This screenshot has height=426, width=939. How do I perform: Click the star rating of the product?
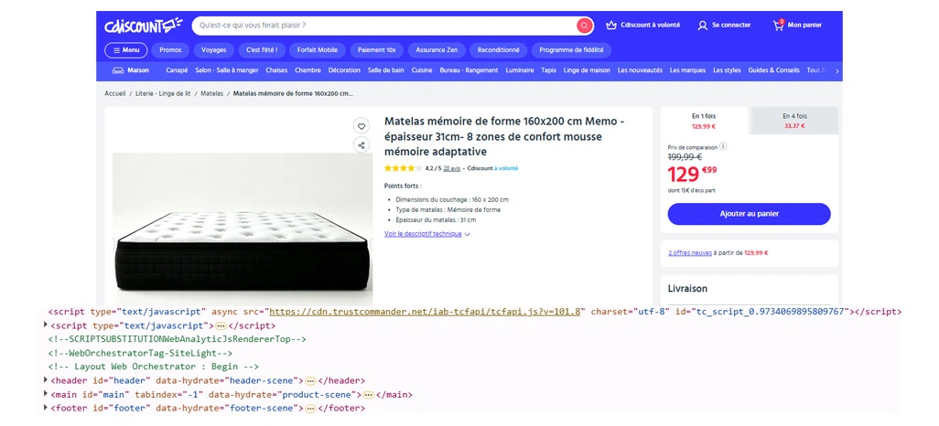coord(403,169)
